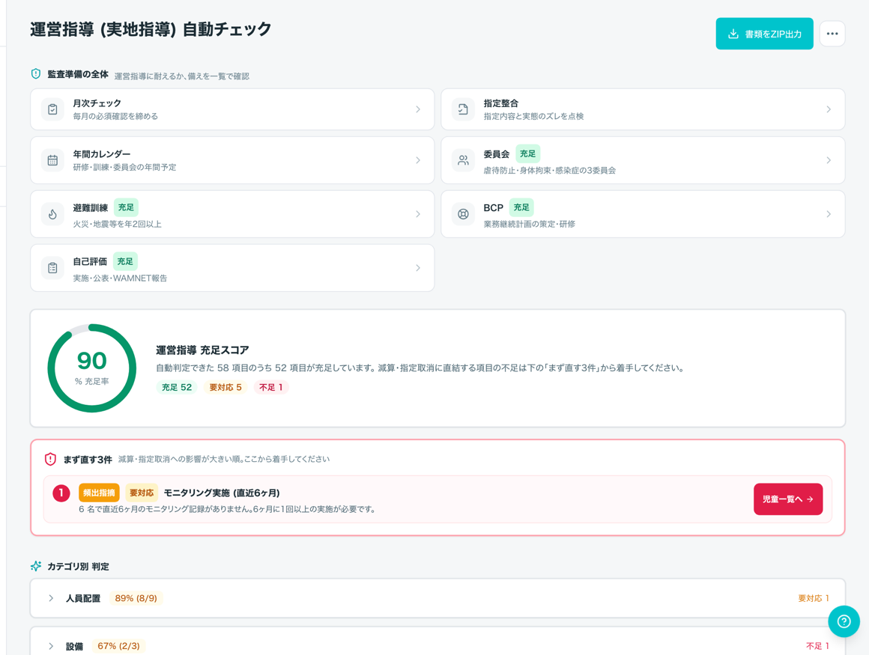Open 避難訓練 card via its right chevron
Screen dimensions: 869x655
[x=418, y=214]
